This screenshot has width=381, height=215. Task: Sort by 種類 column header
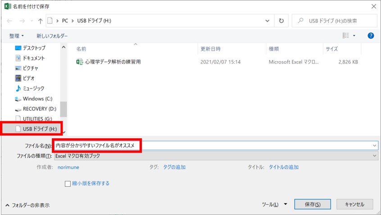[x=274, y=49]
